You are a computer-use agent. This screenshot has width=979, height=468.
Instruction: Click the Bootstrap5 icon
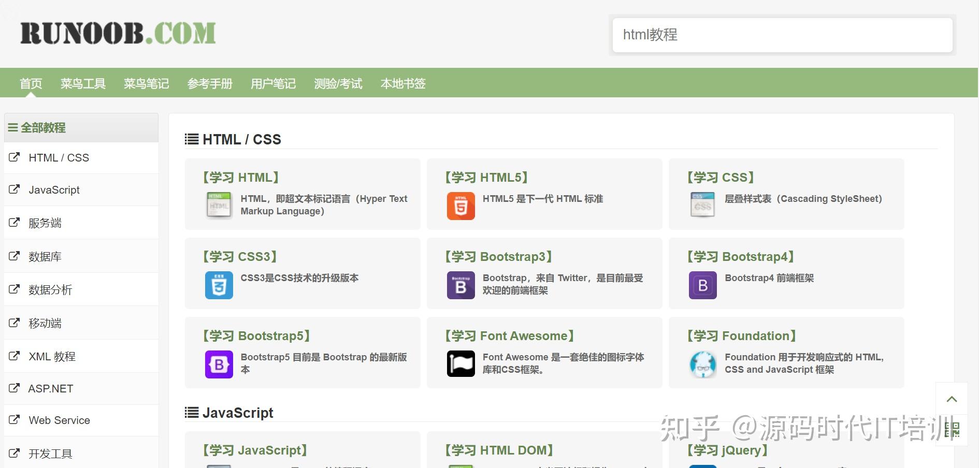coord(219,364)
